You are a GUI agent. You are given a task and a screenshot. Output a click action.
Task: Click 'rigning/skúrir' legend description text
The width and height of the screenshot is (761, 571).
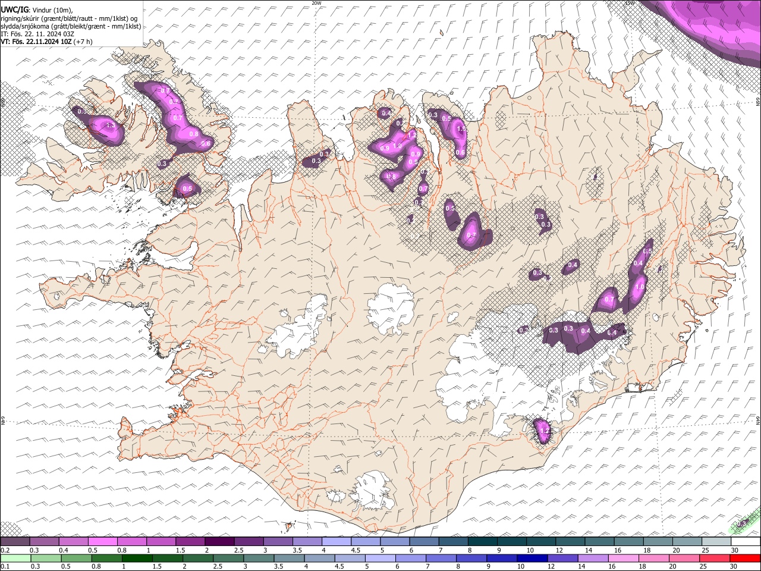click(x=19, y=18)
